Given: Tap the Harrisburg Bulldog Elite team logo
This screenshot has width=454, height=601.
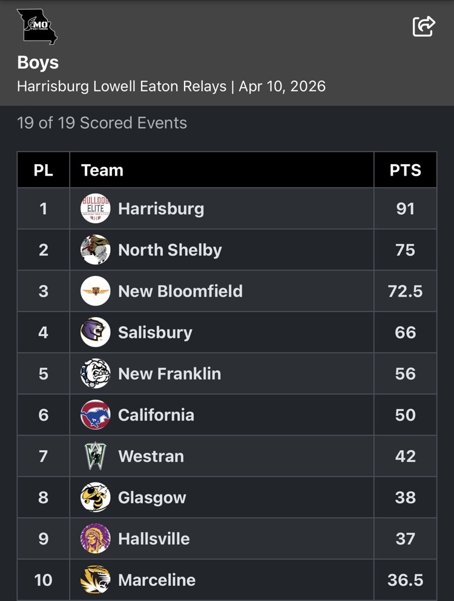Looking at the screenshot, I should 96,209.
